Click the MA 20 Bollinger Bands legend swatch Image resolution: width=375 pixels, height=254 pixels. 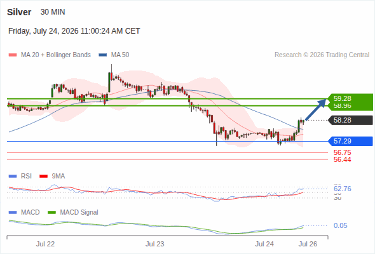(x=13, y=55)
